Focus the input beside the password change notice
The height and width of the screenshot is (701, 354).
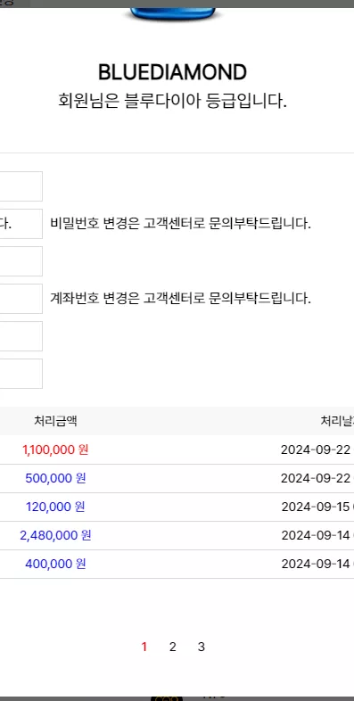(21, 224)
